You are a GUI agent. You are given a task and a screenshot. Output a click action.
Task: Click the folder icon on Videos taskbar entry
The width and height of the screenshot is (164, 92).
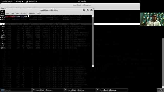(2, 90)
